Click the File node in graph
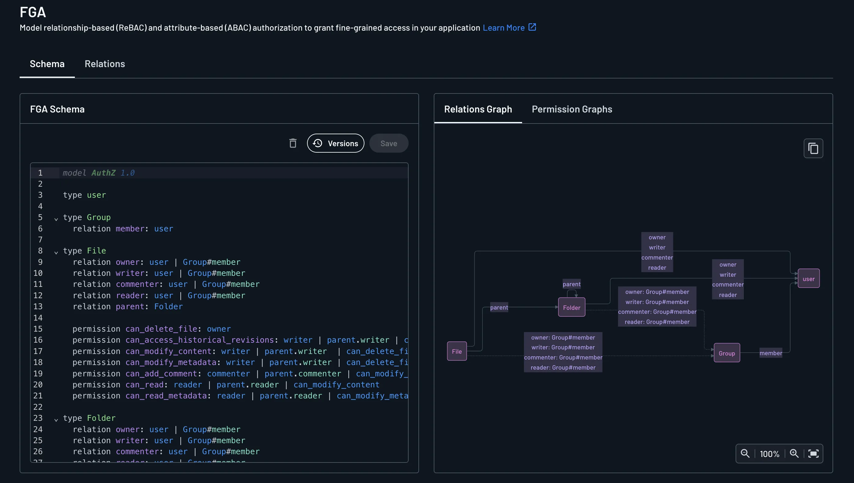 (457, 351)
